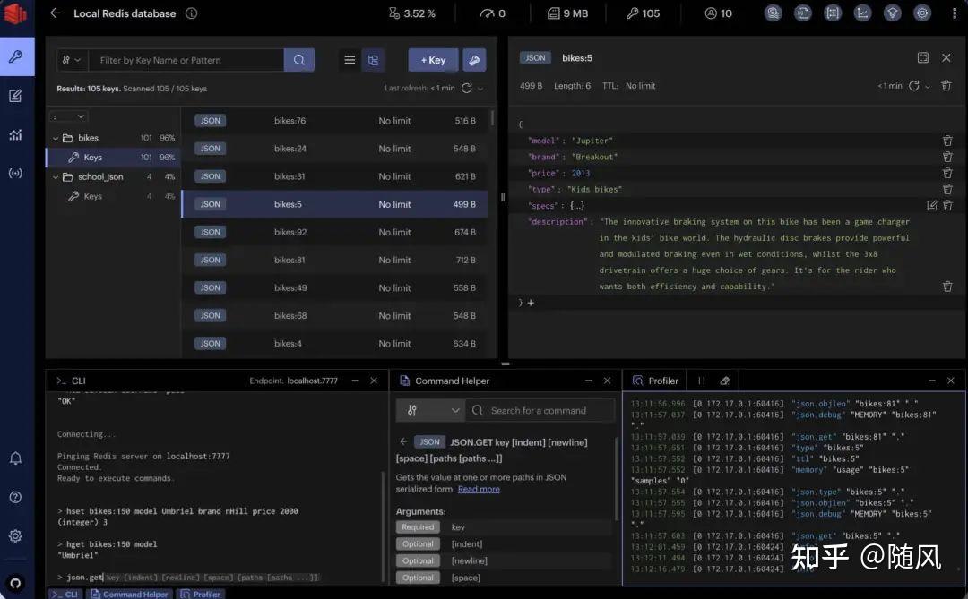Click the chart module icon in top bar

pyautogui.click(x=862, y=13)
